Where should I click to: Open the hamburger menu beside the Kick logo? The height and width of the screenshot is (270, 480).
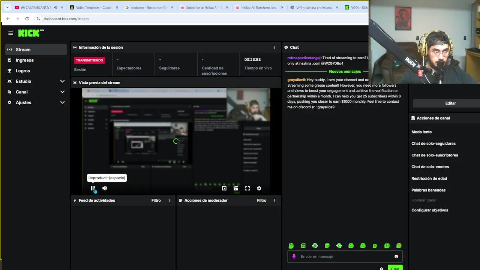[10, 33]
